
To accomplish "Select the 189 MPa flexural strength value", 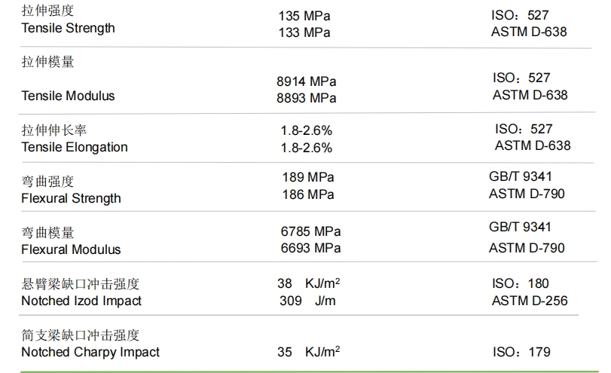I will click(308, 177).
